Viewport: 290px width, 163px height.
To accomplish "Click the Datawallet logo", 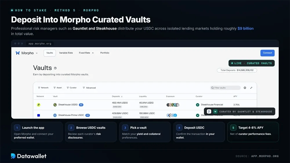I will click(29, 156).
